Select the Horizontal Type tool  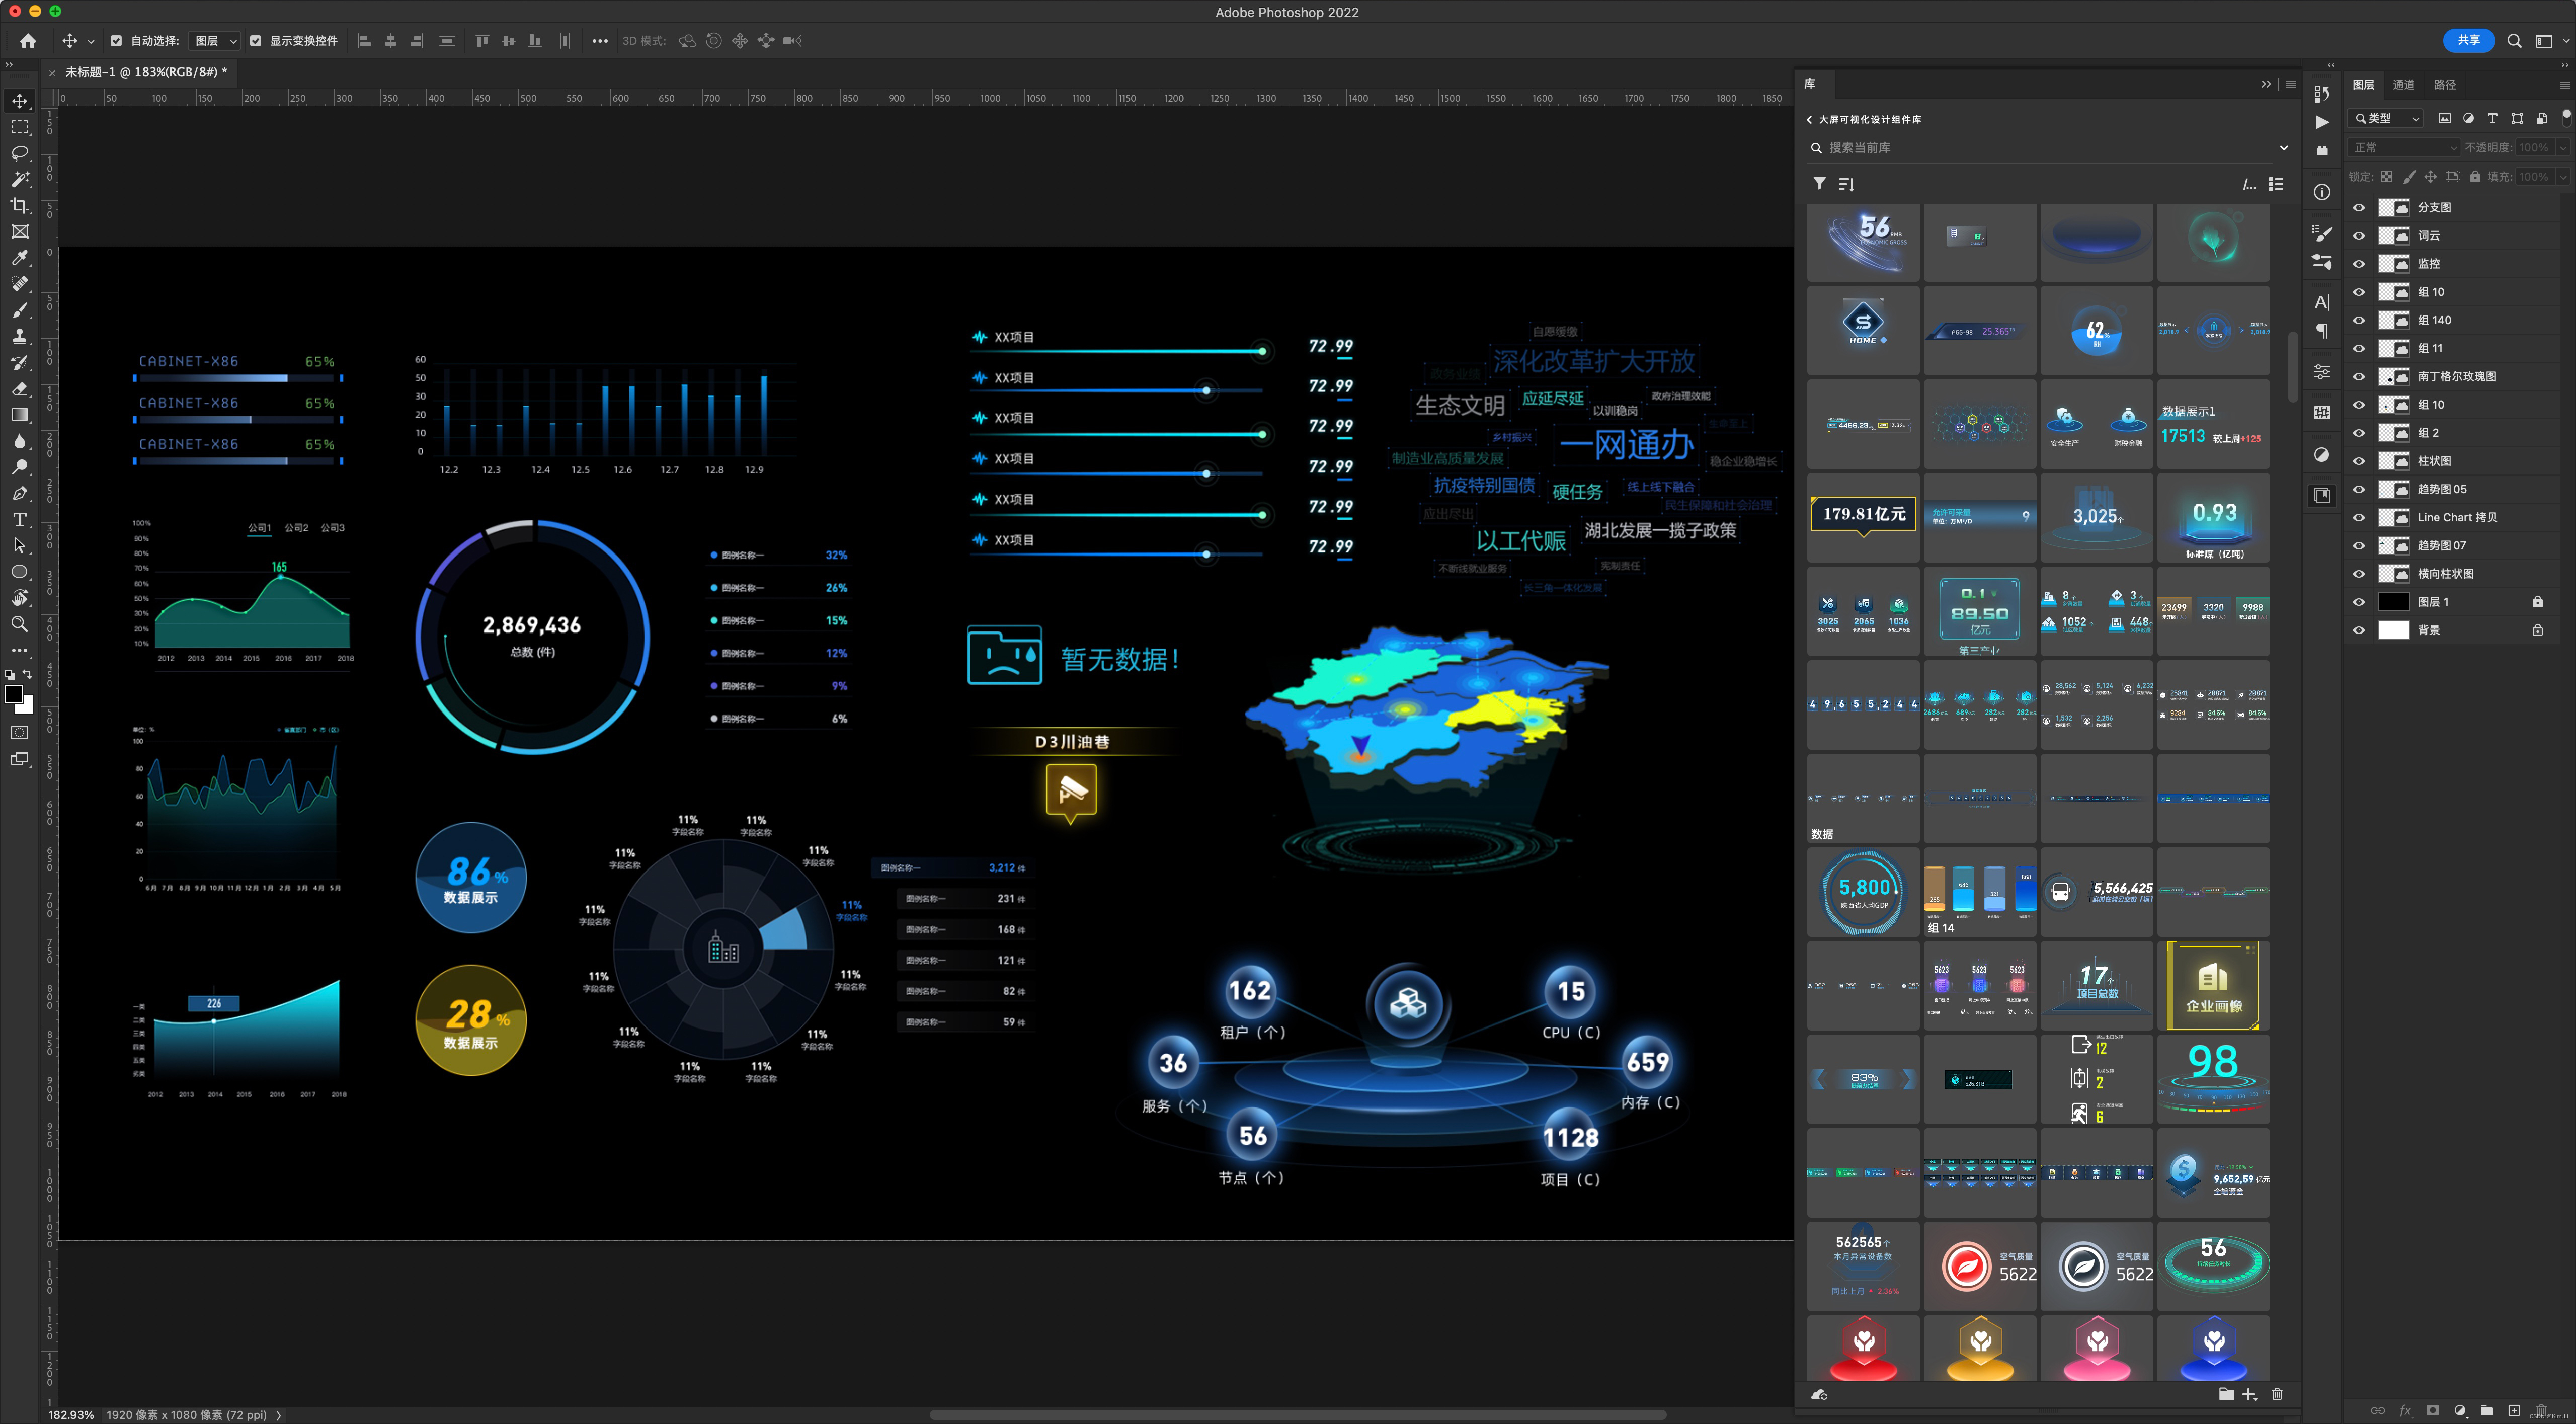pos(20,519)
